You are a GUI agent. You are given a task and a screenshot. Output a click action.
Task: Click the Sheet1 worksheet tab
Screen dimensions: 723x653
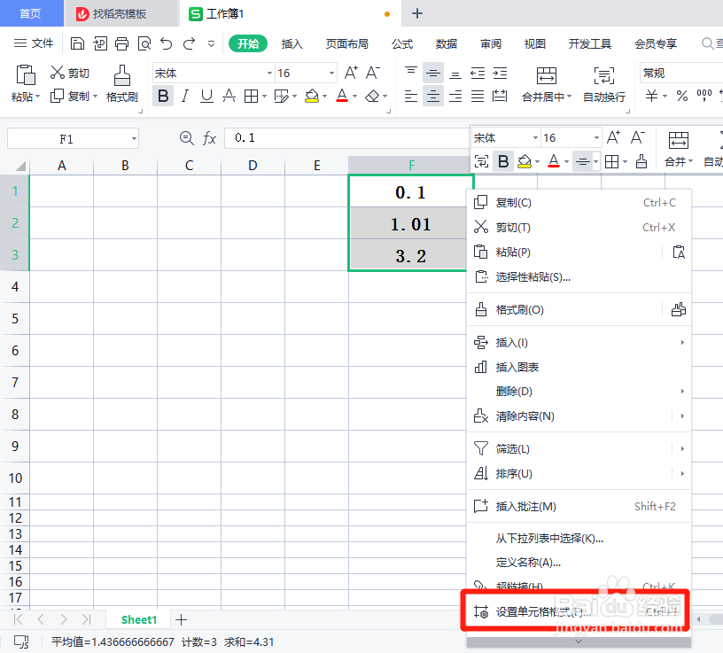pyautogui.click(x=139, y=620)
